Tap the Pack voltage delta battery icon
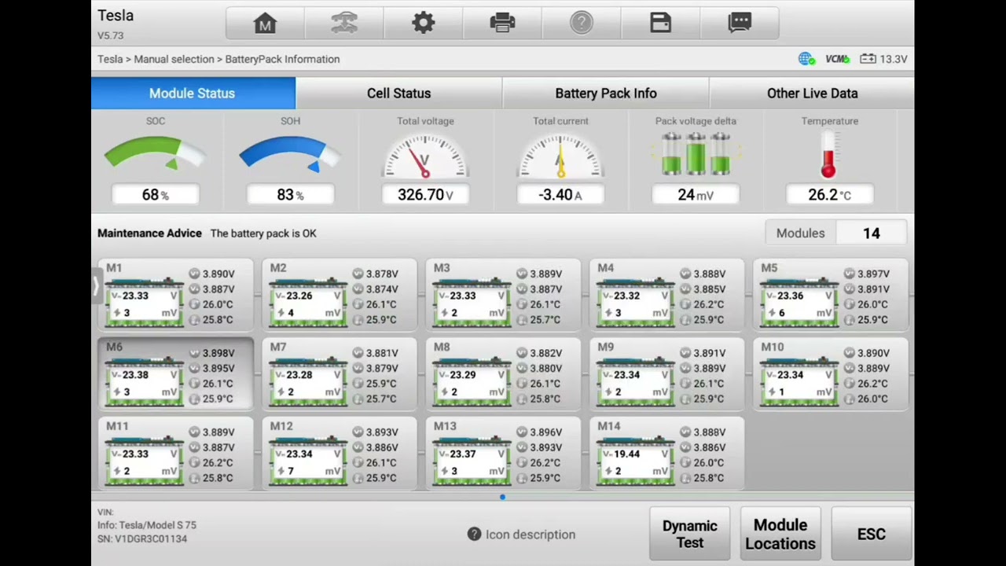The width and height of the screenshot is (1006, 566). point(696,154)
